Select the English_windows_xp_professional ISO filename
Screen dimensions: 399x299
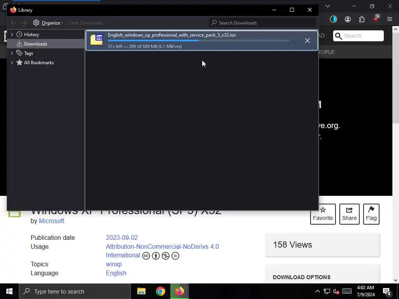pyautogui.click(x=172, y=35)
